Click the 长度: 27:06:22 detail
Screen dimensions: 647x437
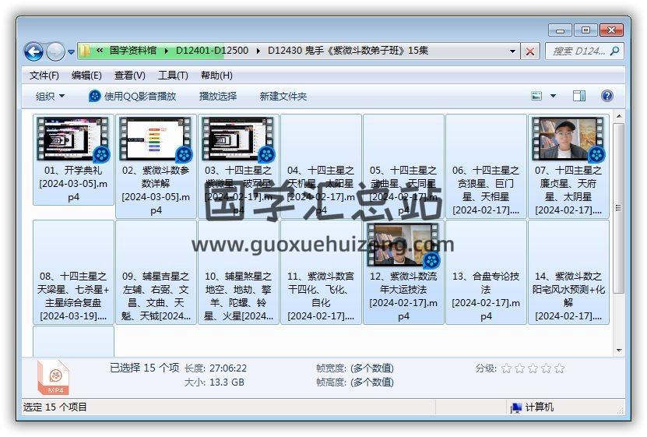[216, 368]
